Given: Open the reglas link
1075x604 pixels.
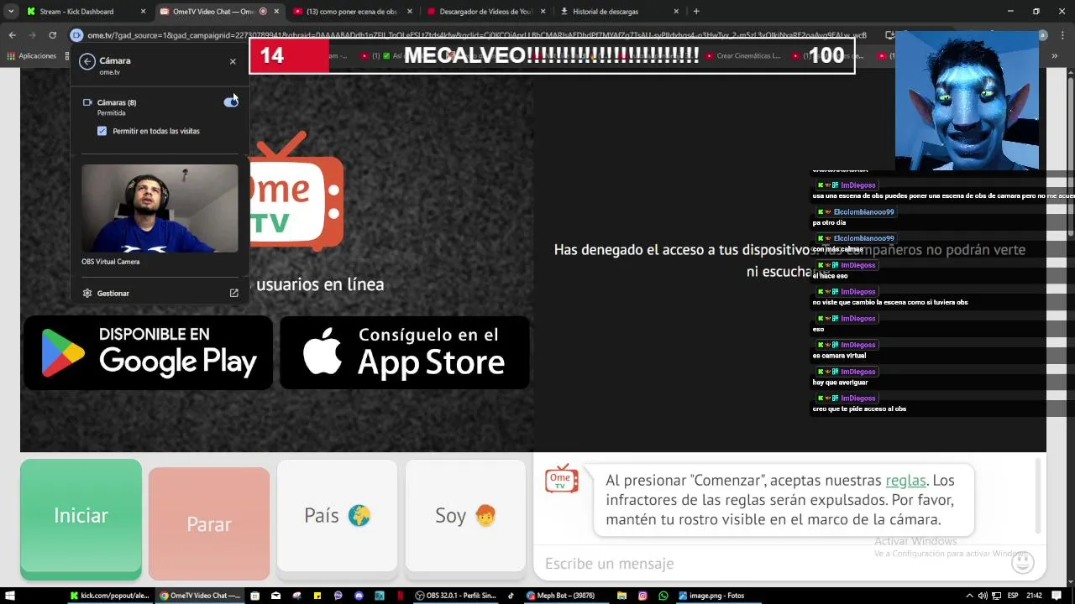Looking at the screenshot, I should 905,481.
